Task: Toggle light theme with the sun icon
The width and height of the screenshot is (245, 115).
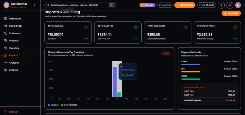Action: tap(221, 5)
